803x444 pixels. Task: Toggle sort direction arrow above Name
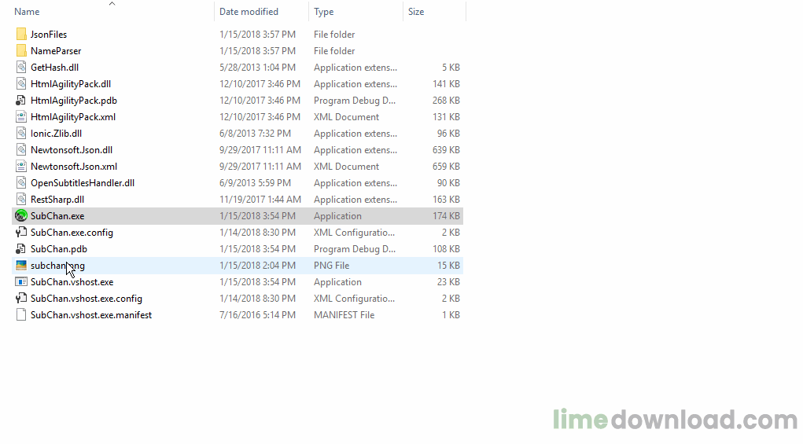pyautogui.click(x=112, y=4)
